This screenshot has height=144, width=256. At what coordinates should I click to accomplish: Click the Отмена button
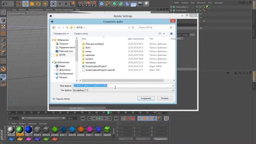tap(164, 98)
